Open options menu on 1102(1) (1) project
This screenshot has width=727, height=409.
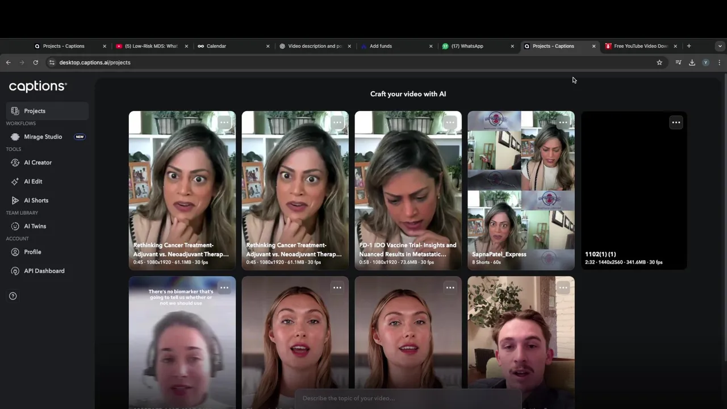click(676, 122)
